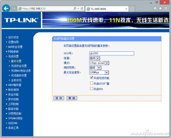The image size is (171, 138).
Task: Expand IP带宽控制 menu section
Action: 15,114
